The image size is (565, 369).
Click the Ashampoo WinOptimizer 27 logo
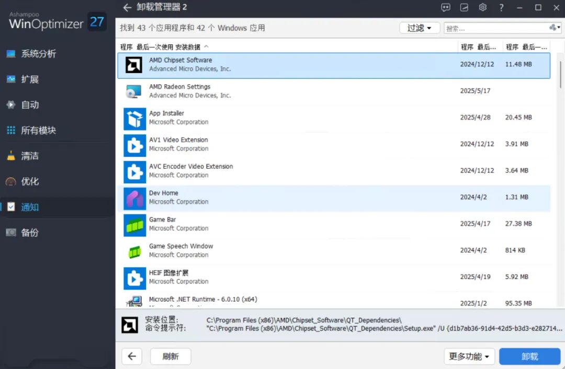pos(58,21)
